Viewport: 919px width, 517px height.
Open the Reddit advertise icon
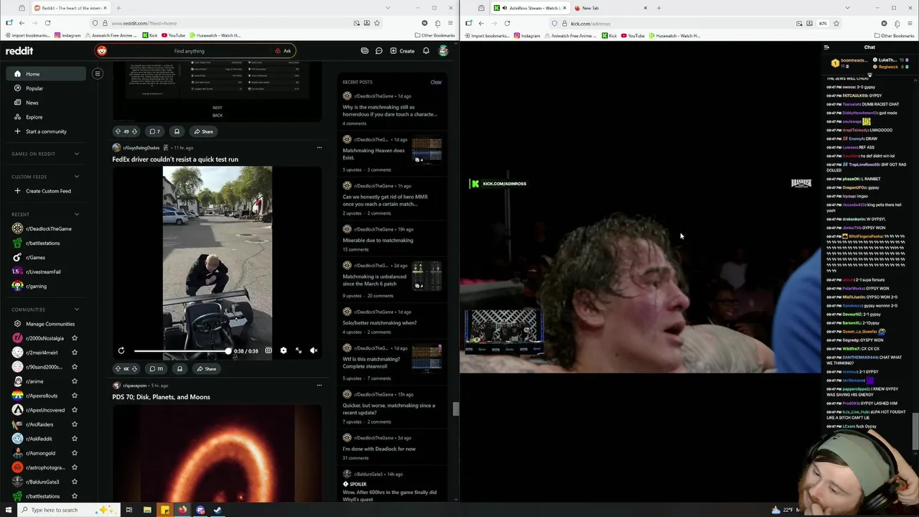[x=365, y=51]
